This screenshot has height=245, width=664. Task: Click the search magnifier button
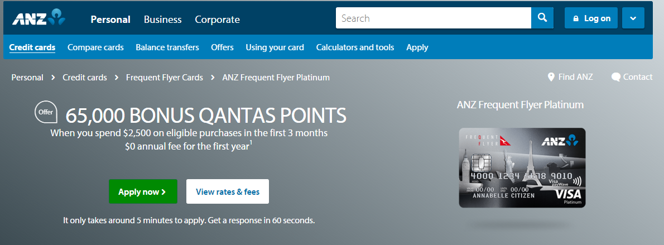pyautogui.click(x=542, y=18)
